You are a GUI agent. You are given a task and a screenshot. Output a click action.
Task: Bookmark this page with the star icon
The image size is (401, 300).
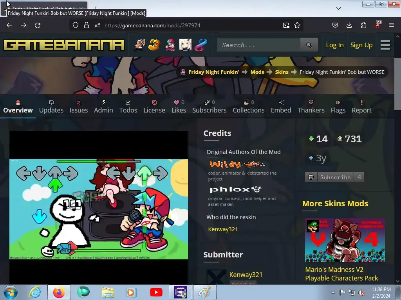coord(297,25)
